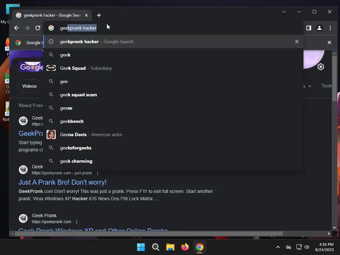Click the trollface favicon of the just-prank result
Image resolution: width=340 pixels, height=255 pixels.
[23, 170]
